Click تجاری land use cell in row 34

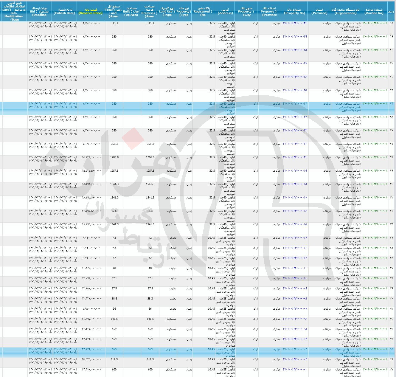[173, 238]
